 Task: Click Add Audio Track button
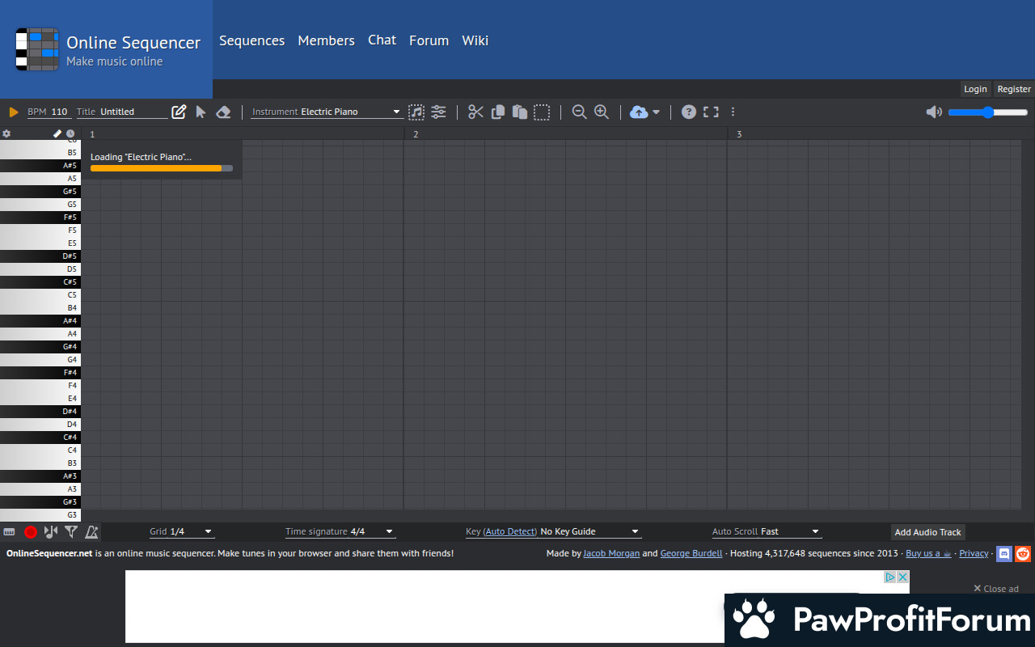coord(928,532)
